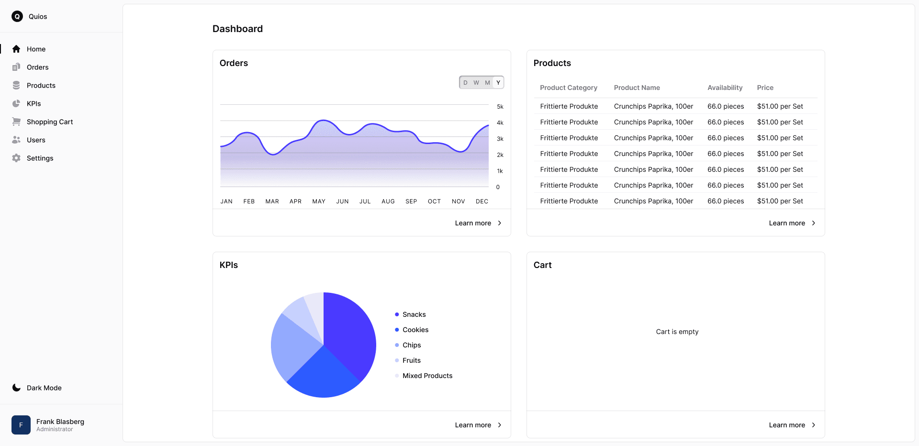
Task: Open Users via the people icon
Action: tap(16, 140)
